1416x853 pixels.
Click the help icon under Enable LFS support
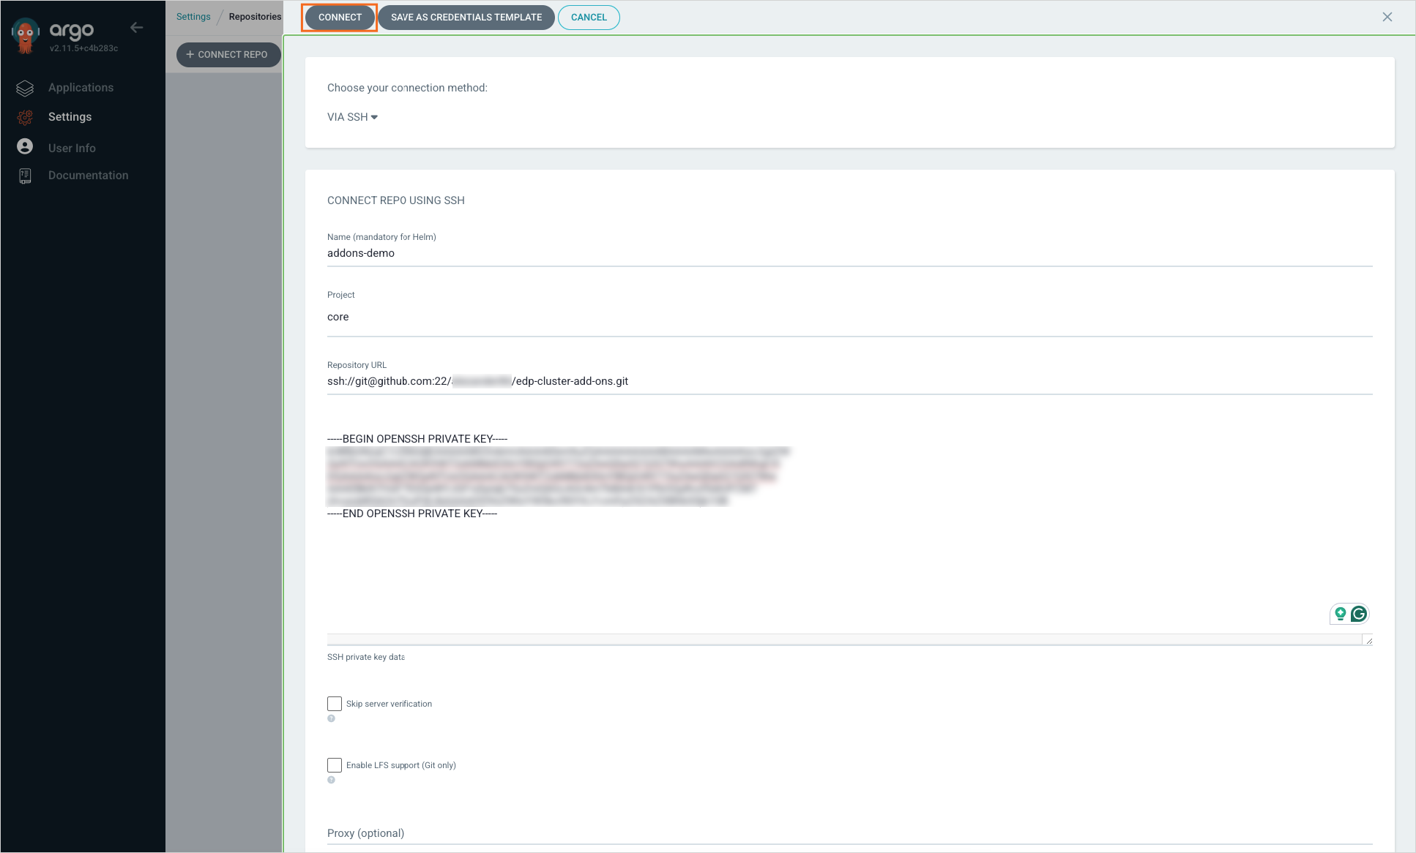332,780
